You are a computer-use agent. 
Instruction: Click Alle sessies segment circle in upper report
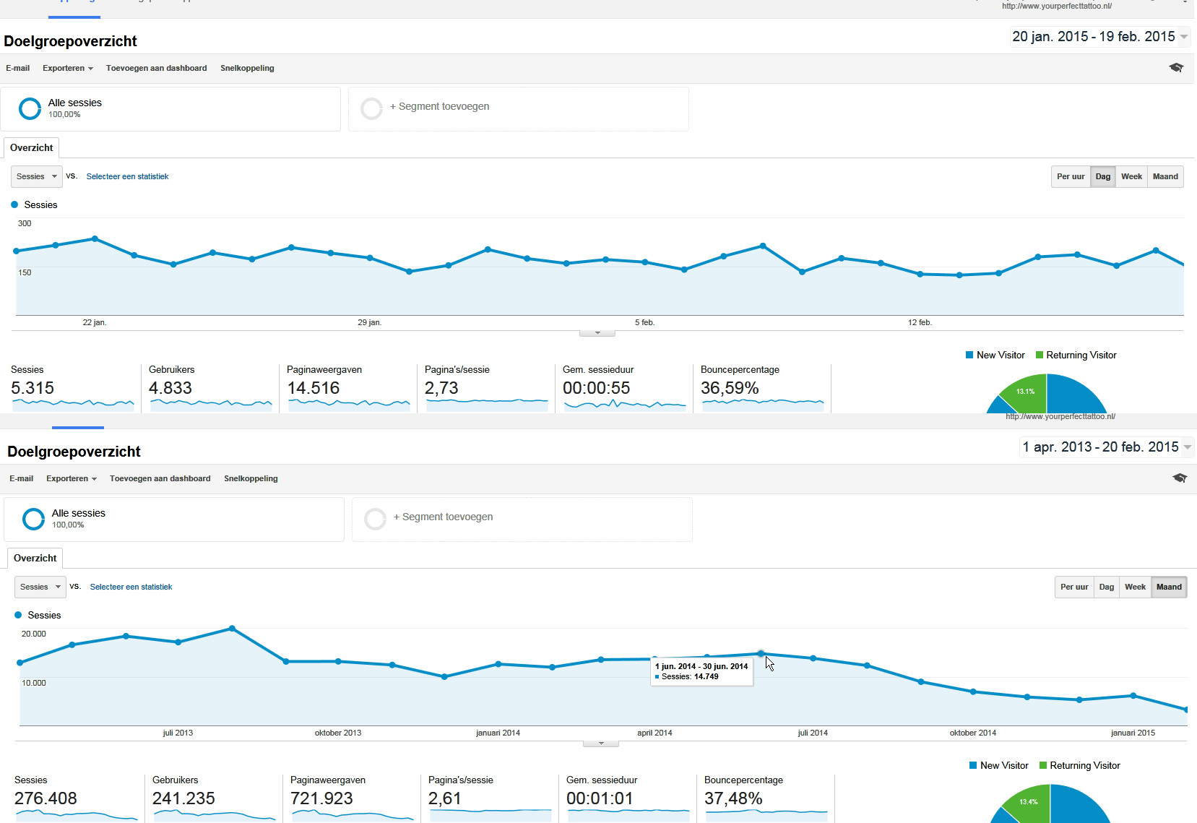pyautogui.click(x=30, y=108)
